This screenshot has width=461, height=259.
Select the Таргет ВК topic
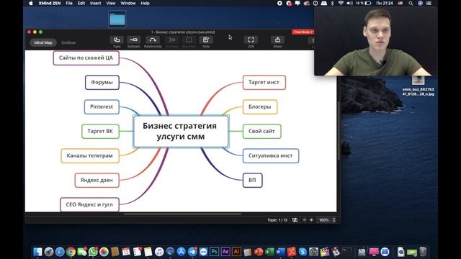[x=100, y=131]
